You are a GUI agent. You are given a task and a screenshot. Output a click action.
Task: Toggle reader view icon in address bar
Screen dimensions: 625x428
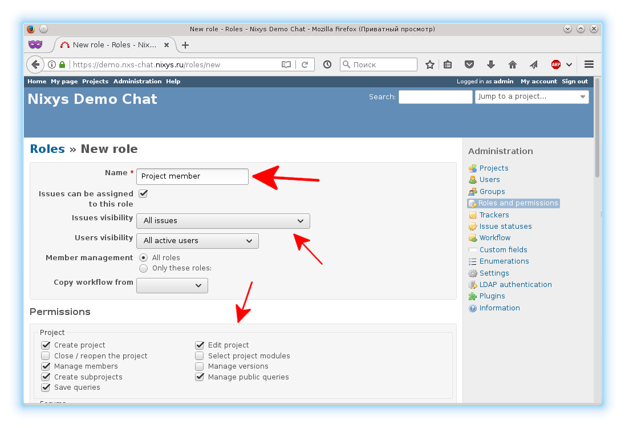286,64
